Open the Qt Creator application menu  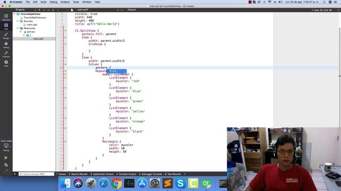[x=16, y=2]
